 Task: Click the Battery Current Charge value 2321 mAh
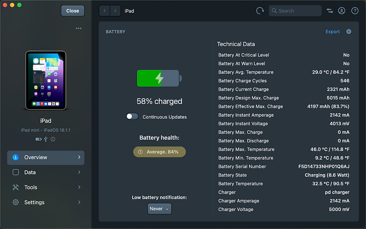[338, 89]
